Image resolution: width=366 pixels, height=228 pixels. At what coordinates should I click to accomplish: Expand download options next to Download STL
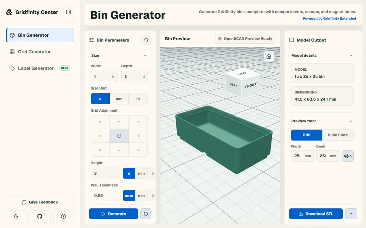point(351,214)
